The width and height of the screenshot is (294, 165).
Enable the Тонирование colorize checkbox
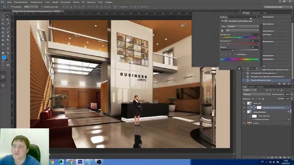point(235,54)
